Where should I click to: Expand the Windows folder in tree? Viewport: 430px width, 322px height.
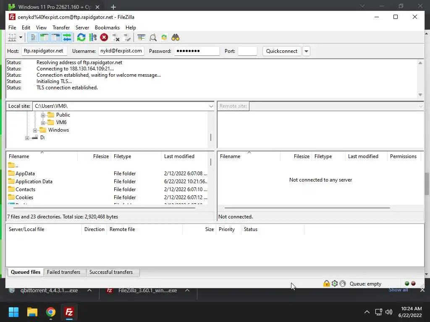tap(35, 130)
